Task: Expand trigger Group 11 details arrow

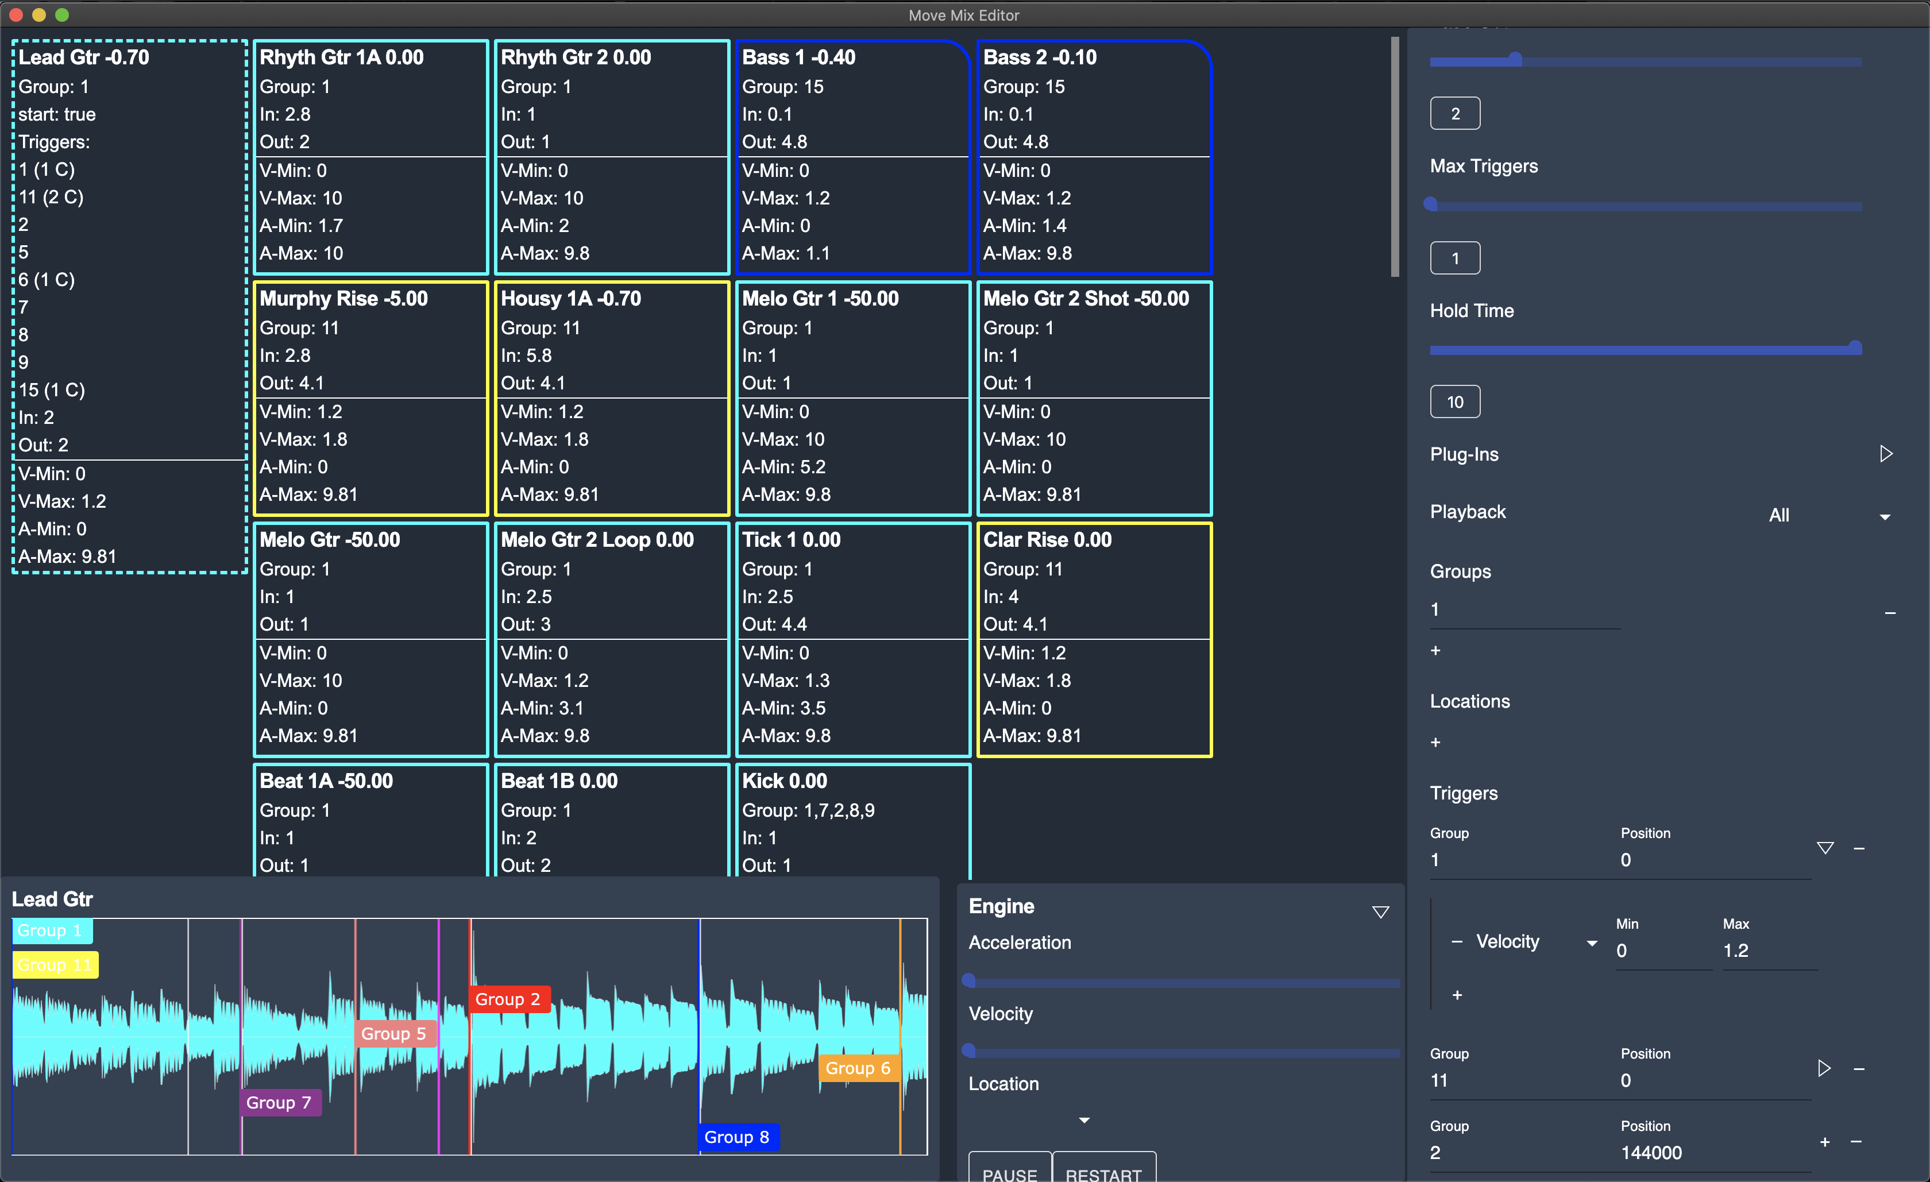Action: (x=1824, y=1068)
